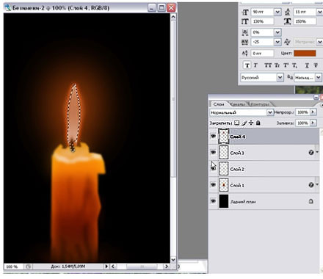Switch to the Каналы channels tab

click(x=237, y=104)
